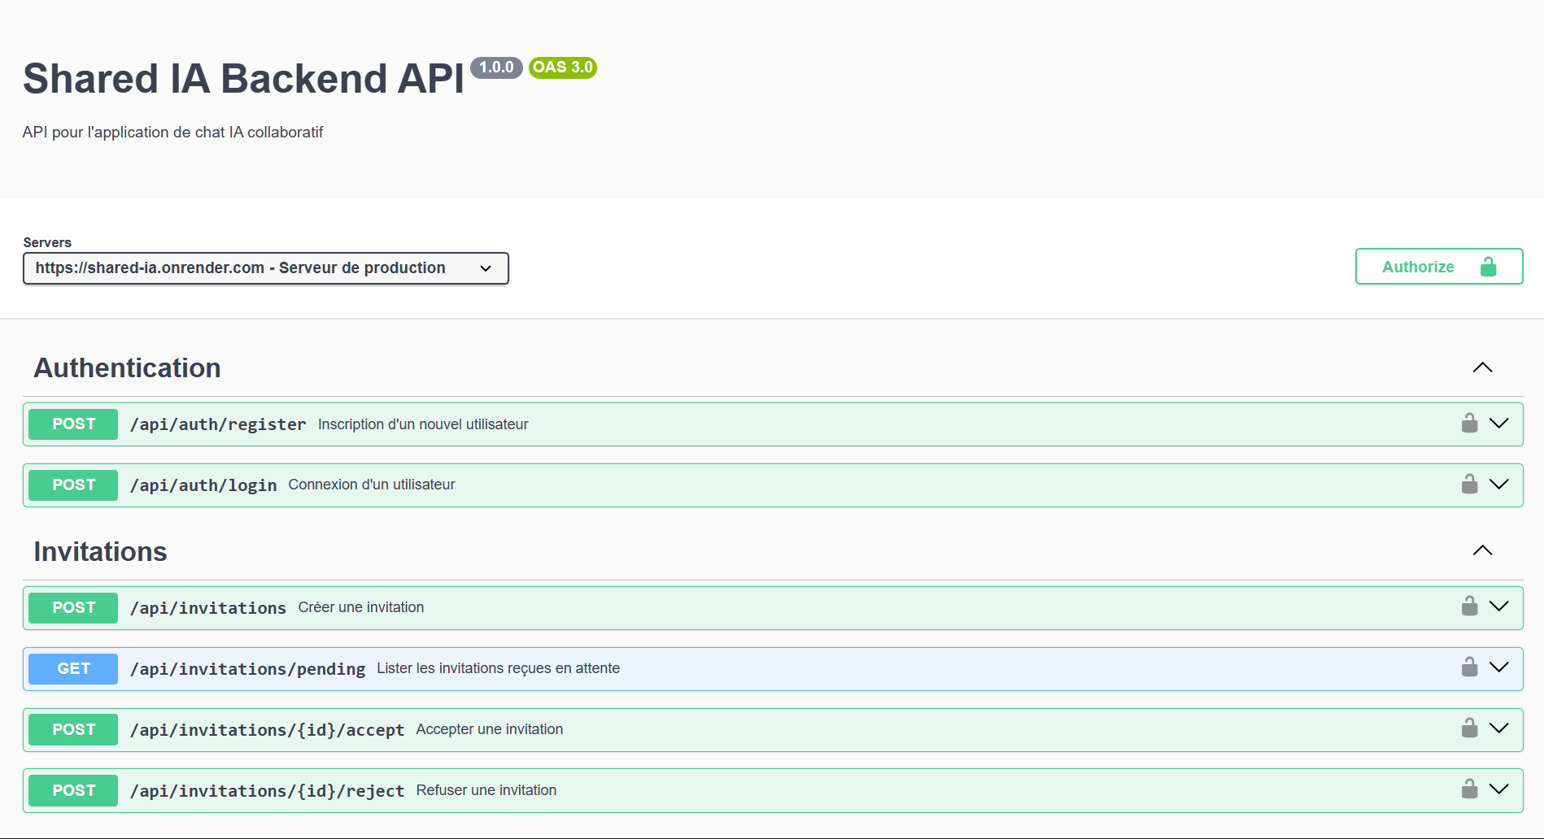
Task: Click the padlock icon inside the Authorize button
Action: tap(1489, 266)
